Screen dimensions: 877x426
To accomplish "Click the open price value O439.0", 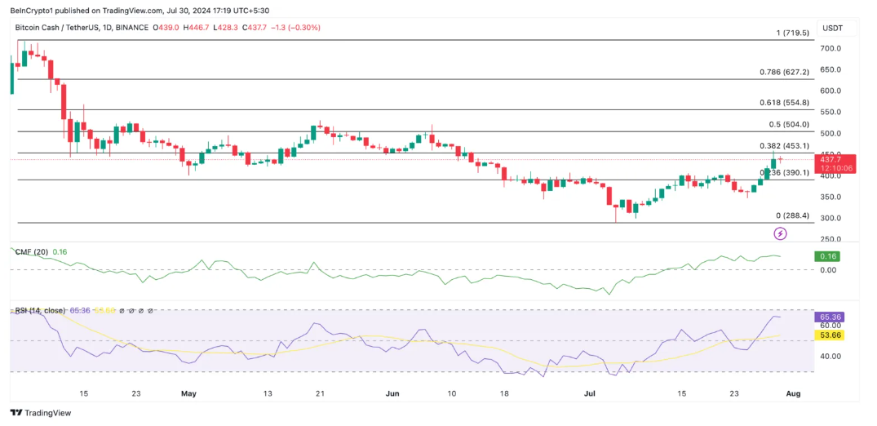I will (x=167, y=28).
